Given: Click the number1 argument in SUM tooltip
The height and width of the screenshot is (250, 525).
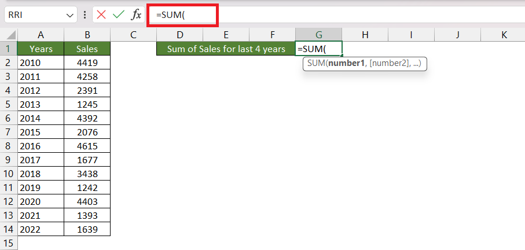Looking at the screenshot, I should pyautogui.click(x=346, y=63).
